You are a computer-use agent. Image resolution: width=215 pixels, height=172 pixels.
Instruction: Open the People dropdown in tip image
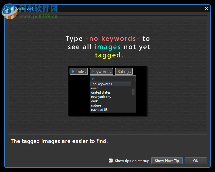[x=79, y=71]
